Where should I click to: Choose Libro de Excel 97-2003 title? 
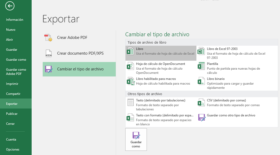(222, 49)
